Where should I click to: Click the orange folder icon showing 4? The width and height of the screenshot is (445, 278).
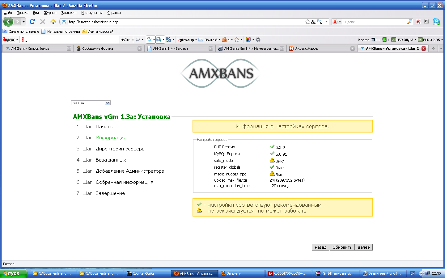[x=224, y=40]
